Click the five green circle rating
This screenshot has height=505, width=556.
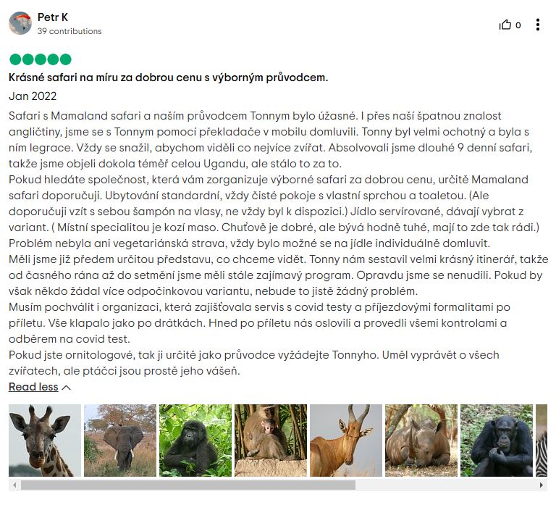(x=40, y=59)
